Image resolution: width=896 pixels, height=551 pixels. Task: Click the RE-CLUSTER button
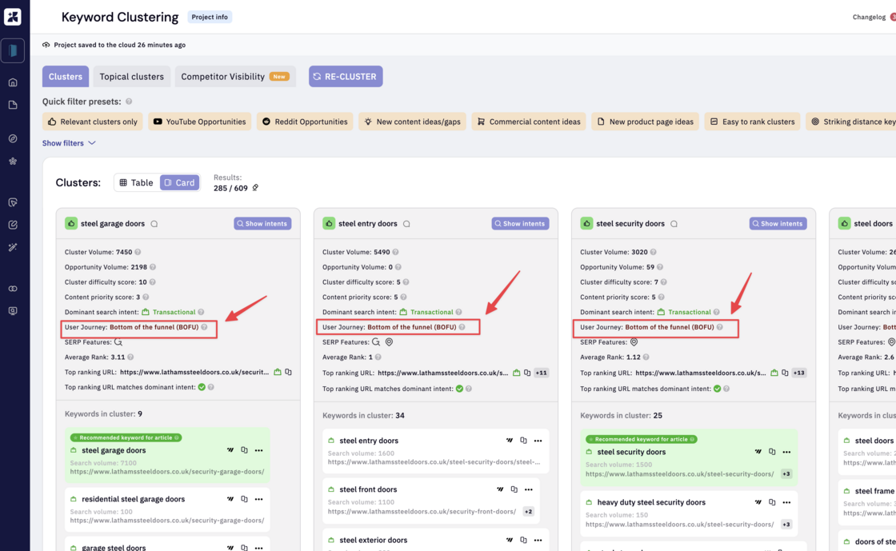point(346,77)
